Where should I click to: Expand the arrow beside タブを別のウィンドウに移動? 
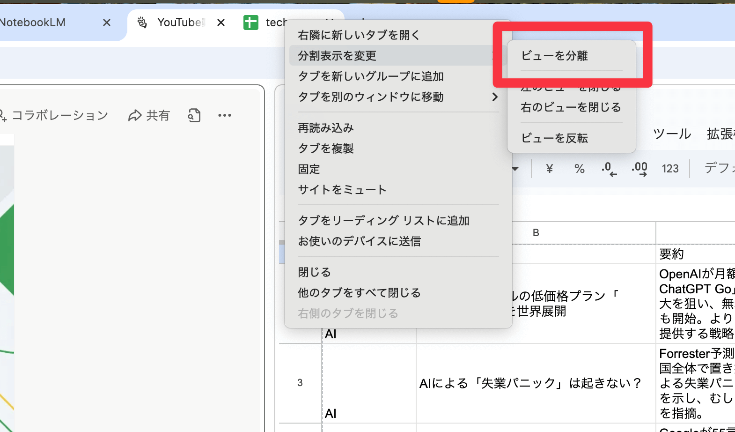(x=495, y=97)
